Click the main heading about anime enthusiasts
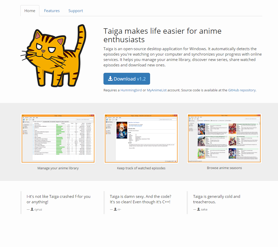The width and height of the screenshot is (278, 247). click(162, 35)
